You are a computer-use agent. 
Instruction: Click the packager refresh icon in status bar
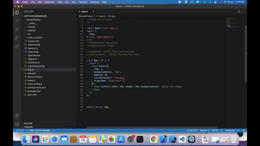[x=54, y=131]
